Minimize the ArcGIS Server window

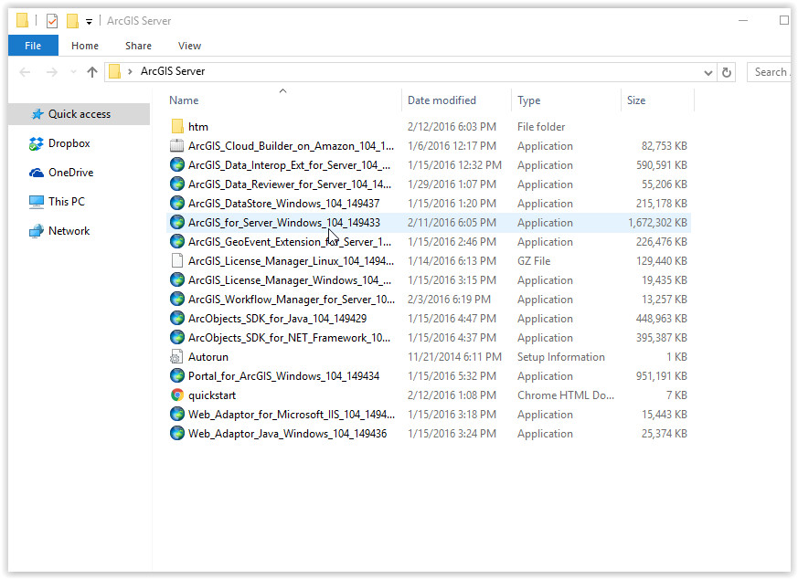[743, 21]
